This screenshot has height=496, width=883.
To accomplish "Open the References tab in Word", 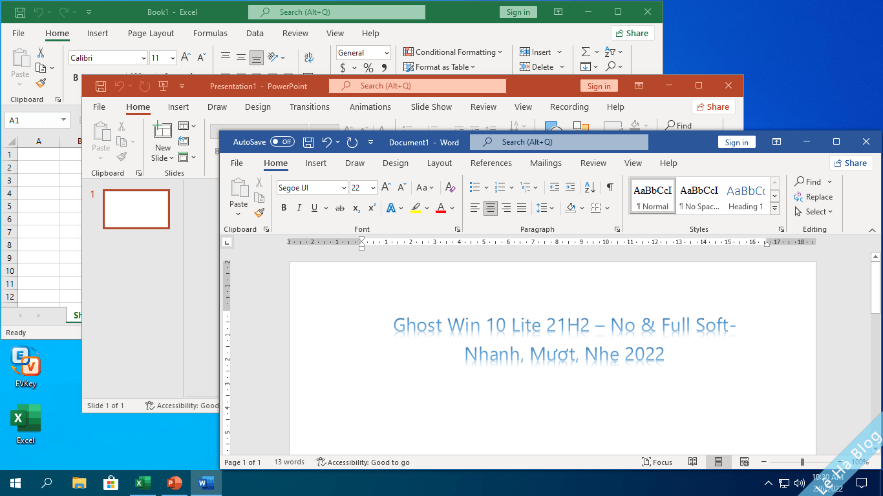I will [491, 163].
